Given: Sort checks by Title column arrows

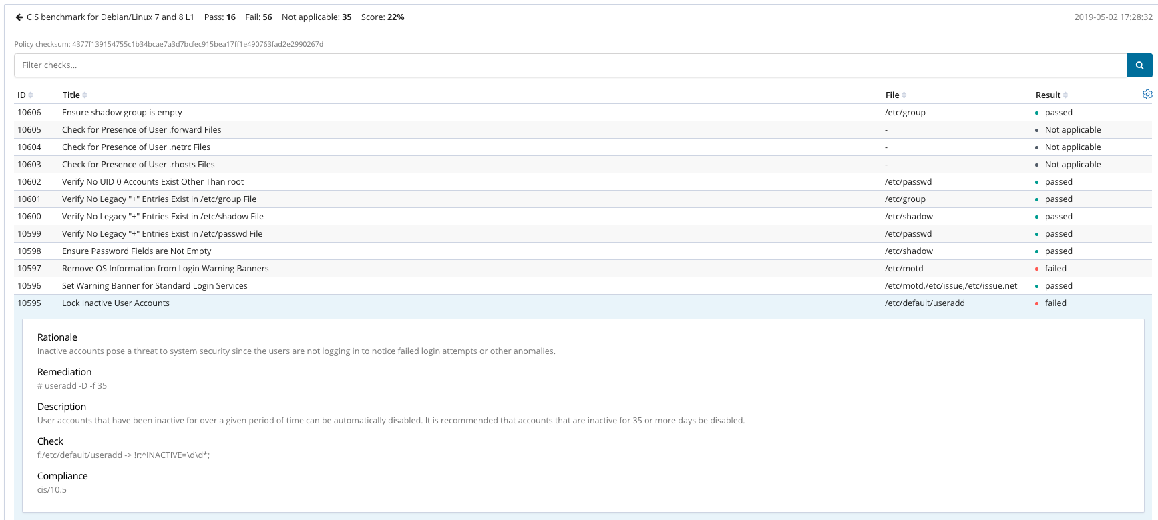Looking at the screenshot, I should [x=85, y=95].
